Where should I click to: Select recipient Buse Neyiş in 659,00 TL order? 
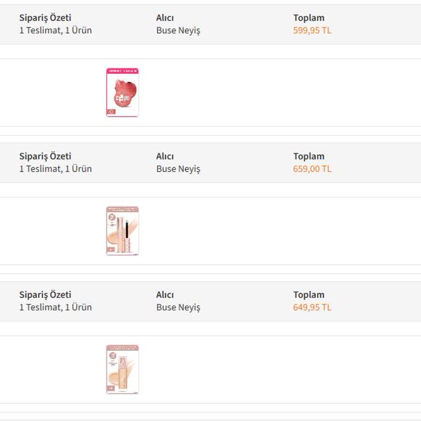pos(178,169)
